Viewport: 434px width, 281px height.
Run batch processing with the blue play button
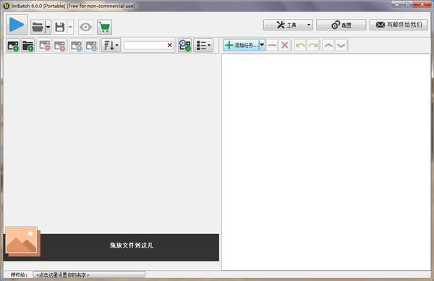[x=17, y=25]
